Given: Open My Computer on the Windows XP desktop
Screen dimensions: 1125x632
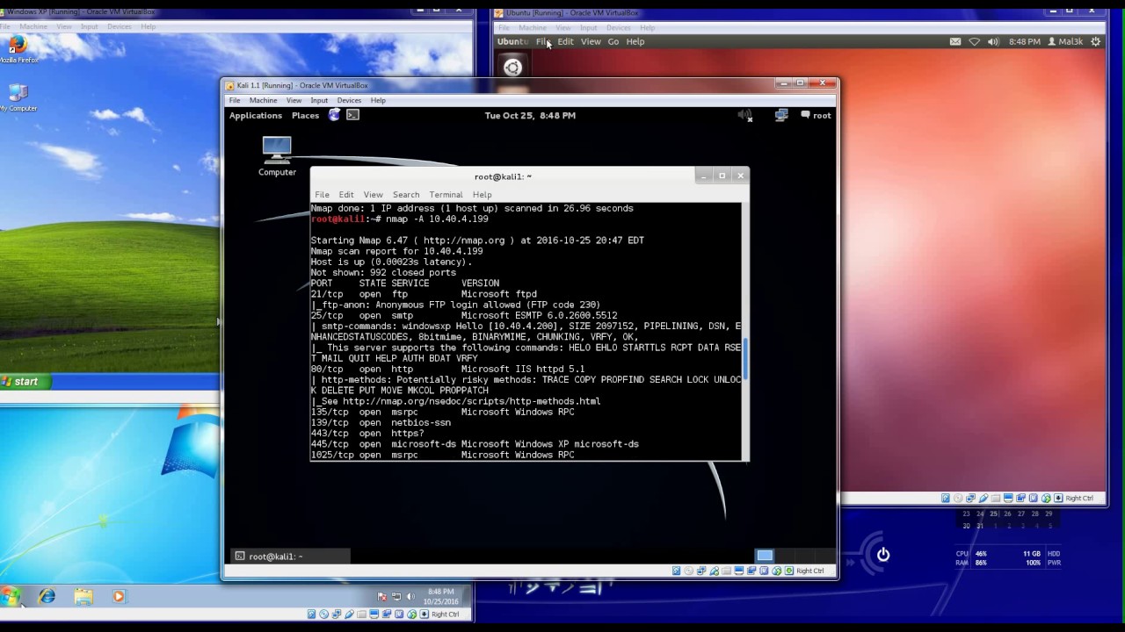Looking at the screenshot, I should (18, 97).
